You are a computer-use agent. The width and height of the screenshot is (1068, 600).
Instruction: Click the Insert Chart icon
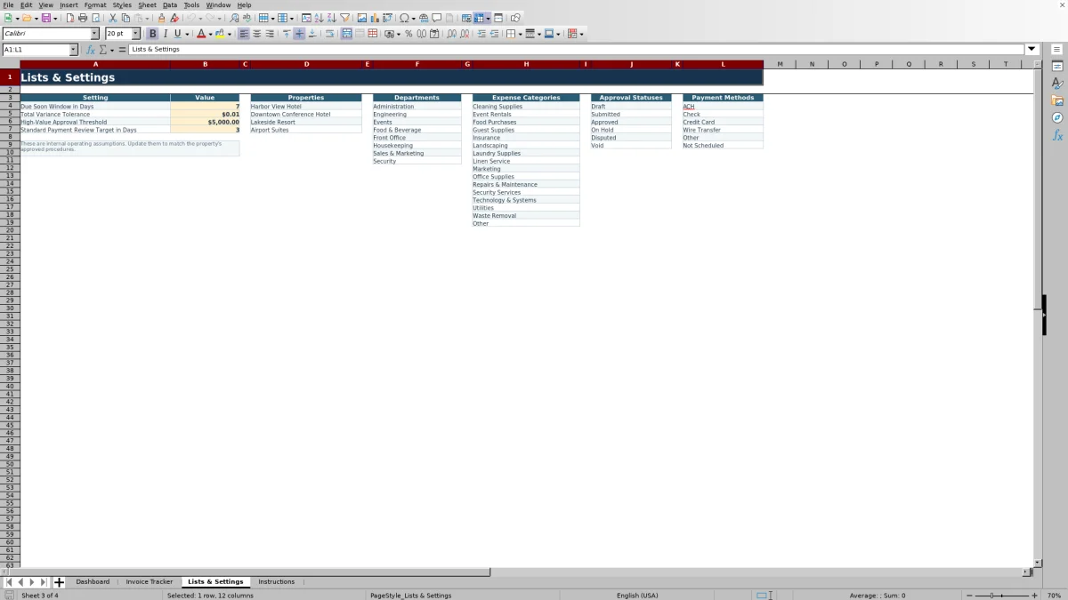(x=375, y=18)
